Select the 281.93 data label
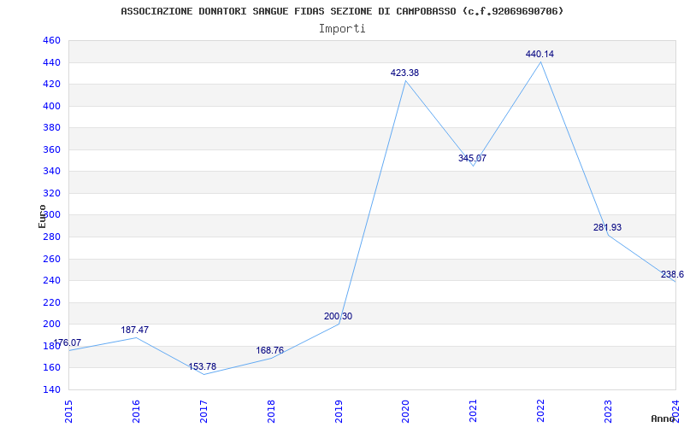Image resolution: width=684 pixels, height=427 pixels. [x=608, y=227]
